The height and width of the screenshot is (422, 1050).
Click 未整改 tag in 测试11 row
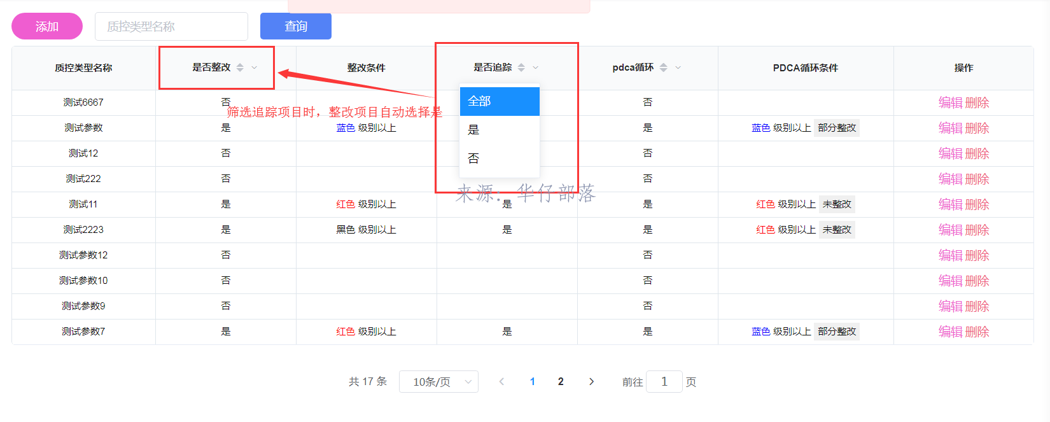(x=837, y=204)
